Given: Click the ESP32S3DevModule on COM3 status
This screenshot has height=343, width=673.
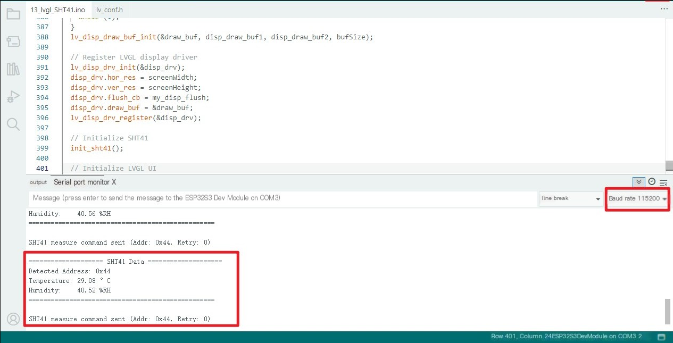Looking at the screenshot, I should click(x=590, y=337).
